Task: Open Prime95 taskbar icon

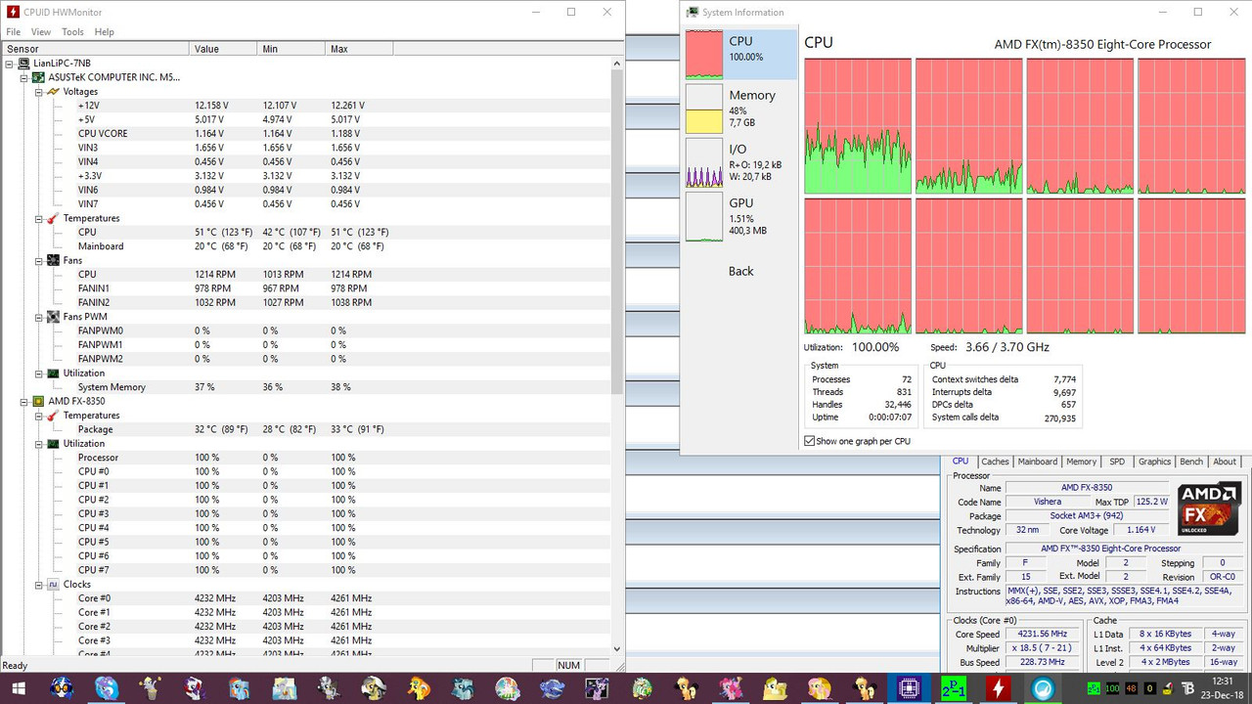Action: coord(953,686)
